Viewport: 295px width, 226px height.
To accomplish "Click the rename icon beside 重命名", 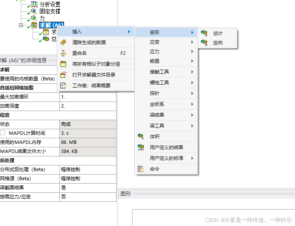I will 63,53.
